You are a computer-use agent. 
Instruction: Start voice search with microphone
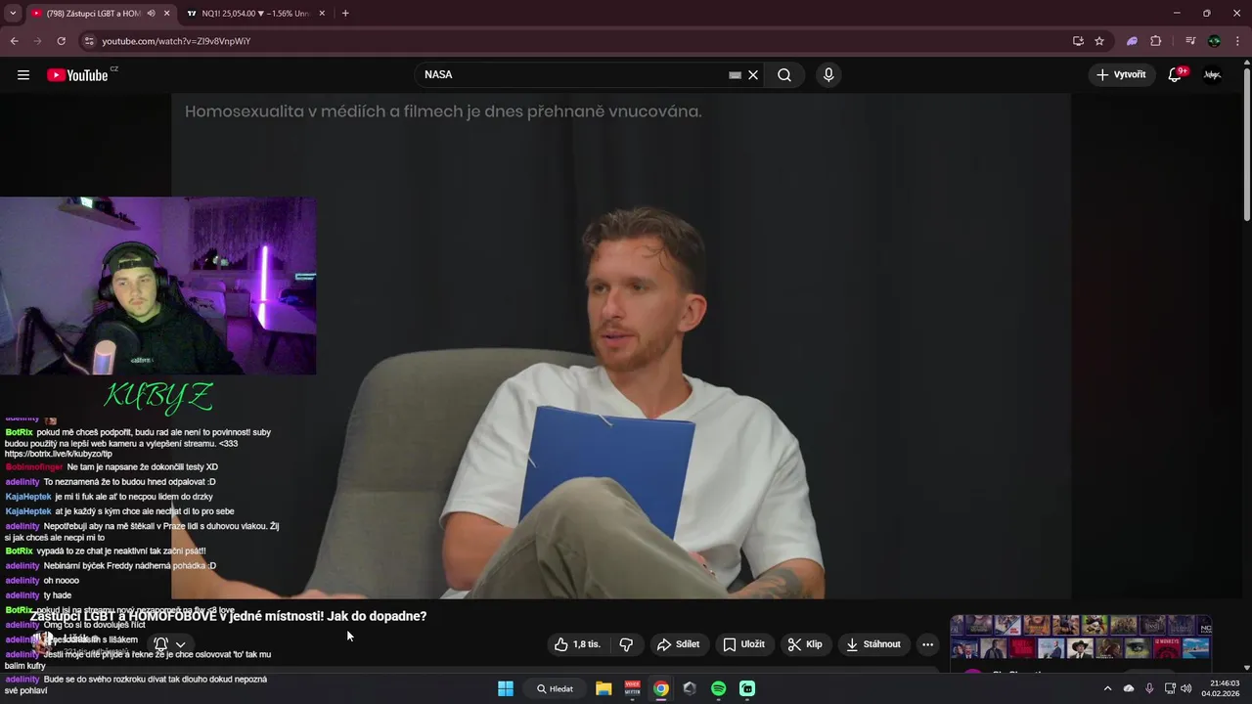[828, 75]
